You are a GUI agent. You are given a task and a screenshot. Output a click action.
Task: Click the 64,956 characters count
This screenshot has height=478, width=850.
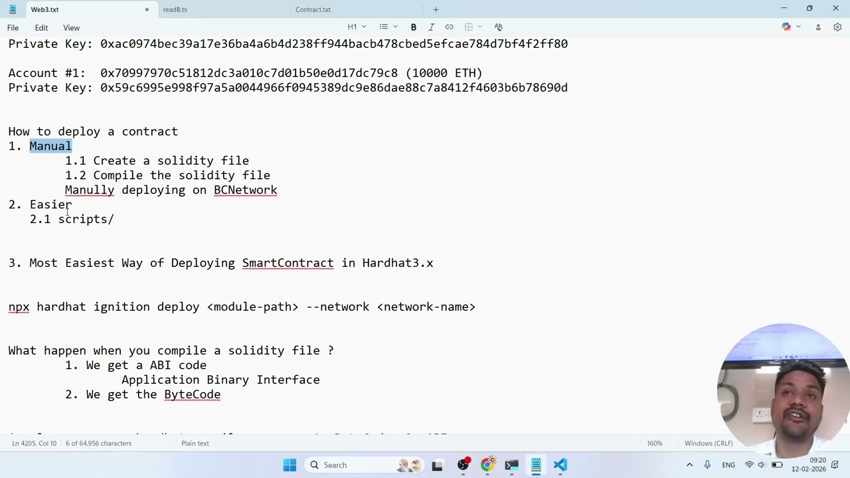click(98, 443)
